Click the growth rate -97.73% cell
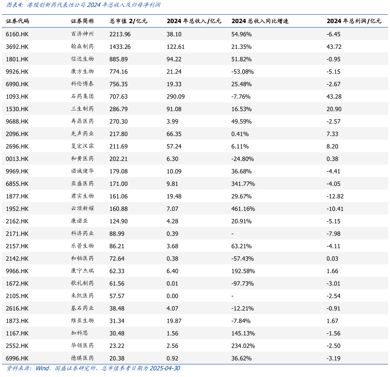Image resolution: width=390 pixels, height=377 pixels. pyautogui.click(x=242, y=283)
